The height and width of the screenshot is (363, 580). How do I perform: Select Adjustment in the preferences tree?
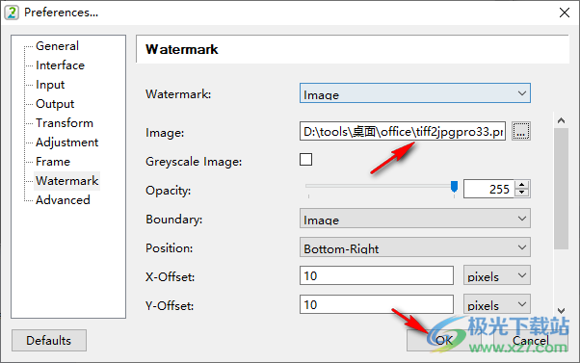[67, 142]
